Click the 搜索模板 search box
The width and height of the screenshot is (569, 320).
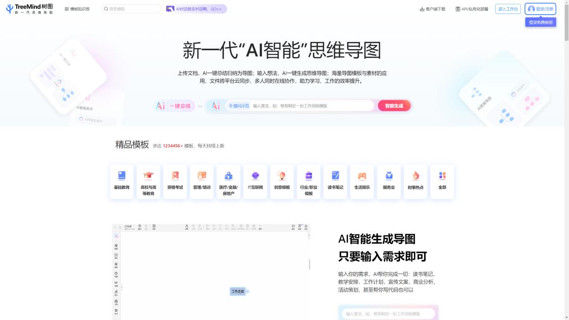click(131, 9)
